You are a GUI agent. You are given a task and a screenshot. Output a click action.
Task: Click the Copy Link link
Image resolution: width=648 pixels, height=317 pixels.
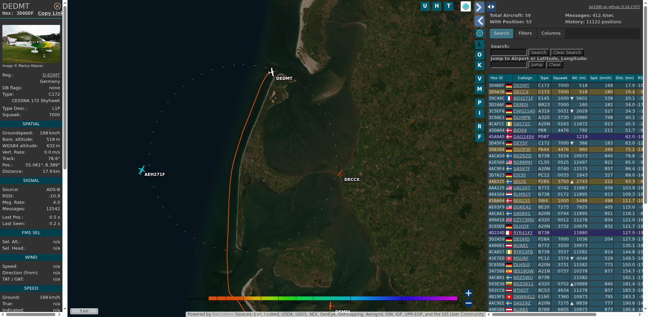tap(50, 13)
